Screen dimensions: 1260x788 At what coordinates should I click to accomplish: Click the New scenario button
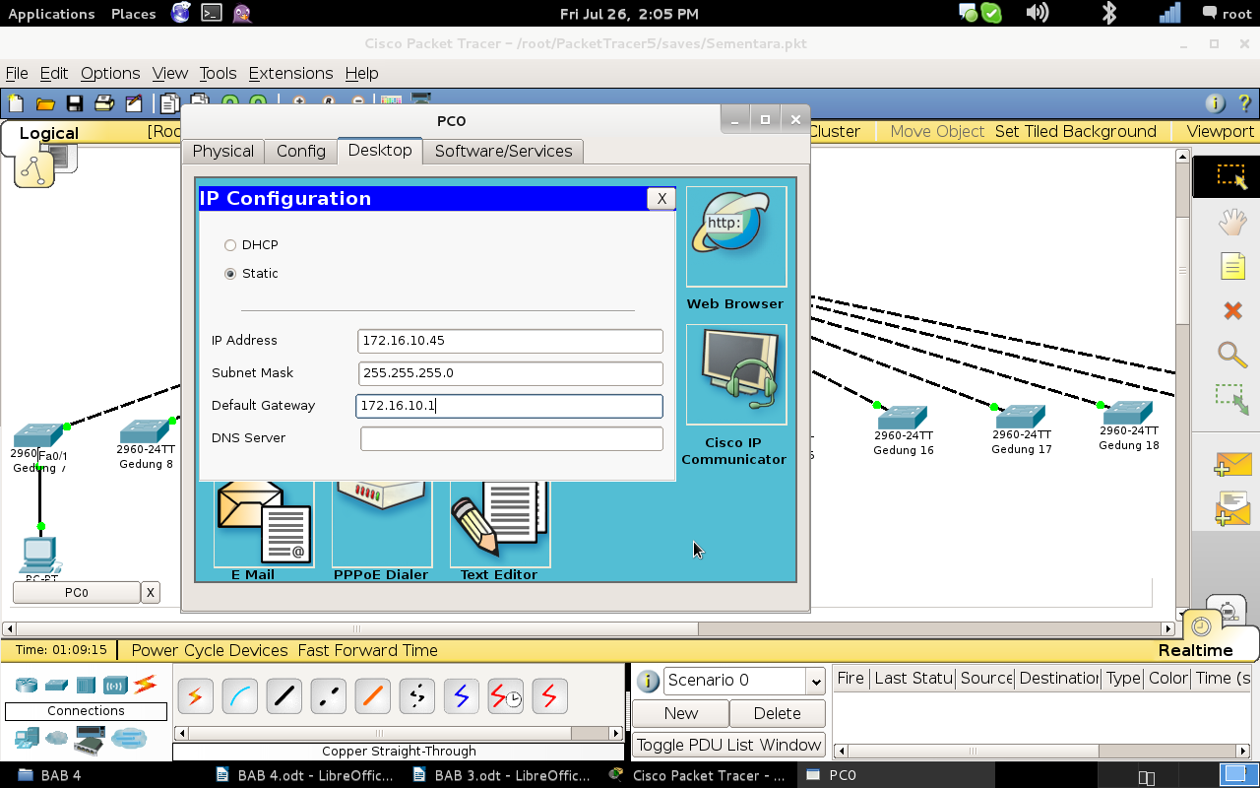[x=680, y=713]
